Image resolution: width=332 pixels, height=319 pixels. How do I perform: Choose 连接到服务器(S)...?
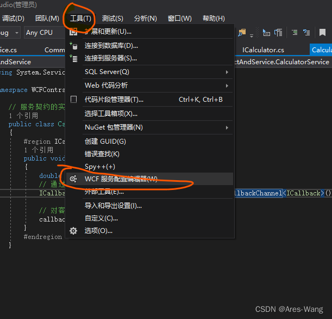point(149,58)
